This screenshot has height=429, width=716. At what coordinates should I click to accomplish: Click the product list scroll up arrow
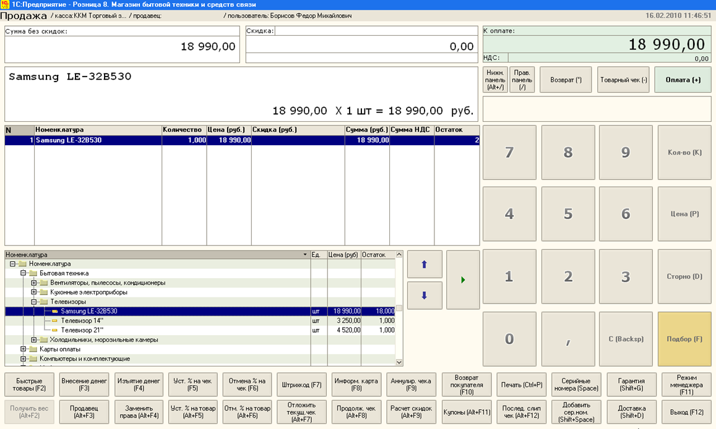coord(399,255)
